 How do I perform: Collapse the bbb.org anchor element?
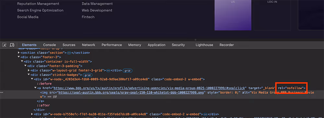[35, 88]
